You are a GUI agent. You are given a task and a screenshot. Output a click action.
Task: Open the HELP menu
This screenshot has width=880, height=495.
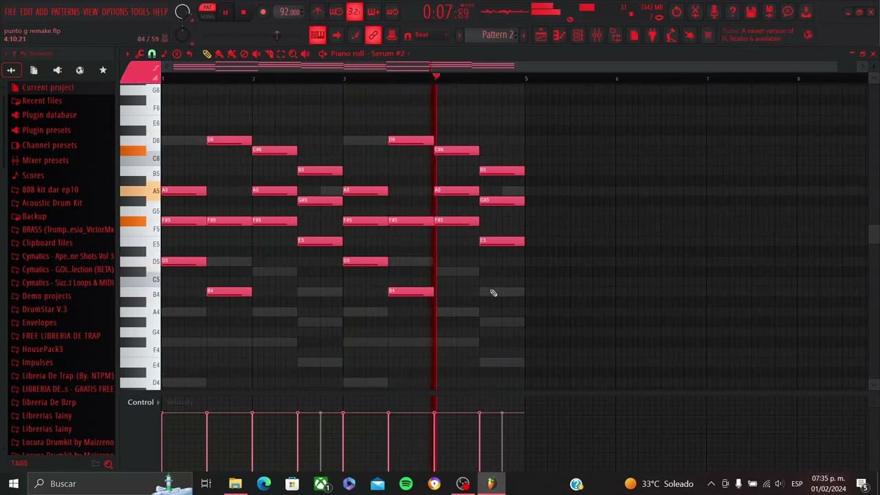pos(160,12)
